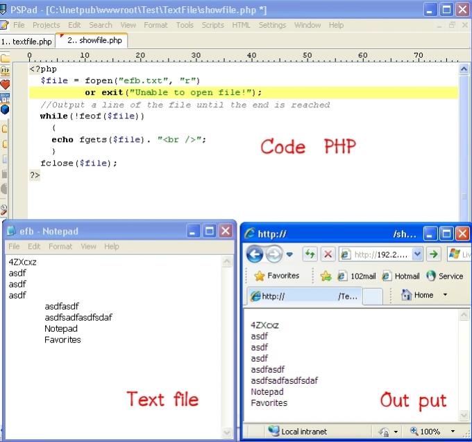
Task: Open the Scripts menu in PSPad
Action: tap(213, 25)
